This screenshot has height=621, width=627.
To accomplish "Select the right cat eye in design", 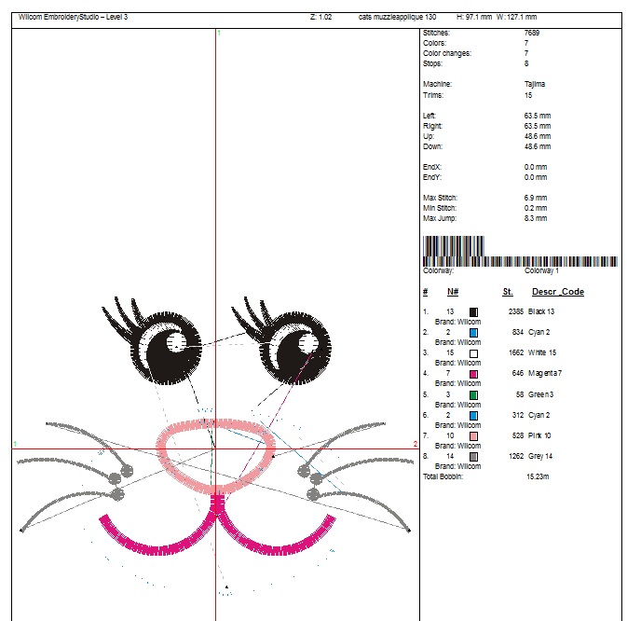I will tap(297, 352).
